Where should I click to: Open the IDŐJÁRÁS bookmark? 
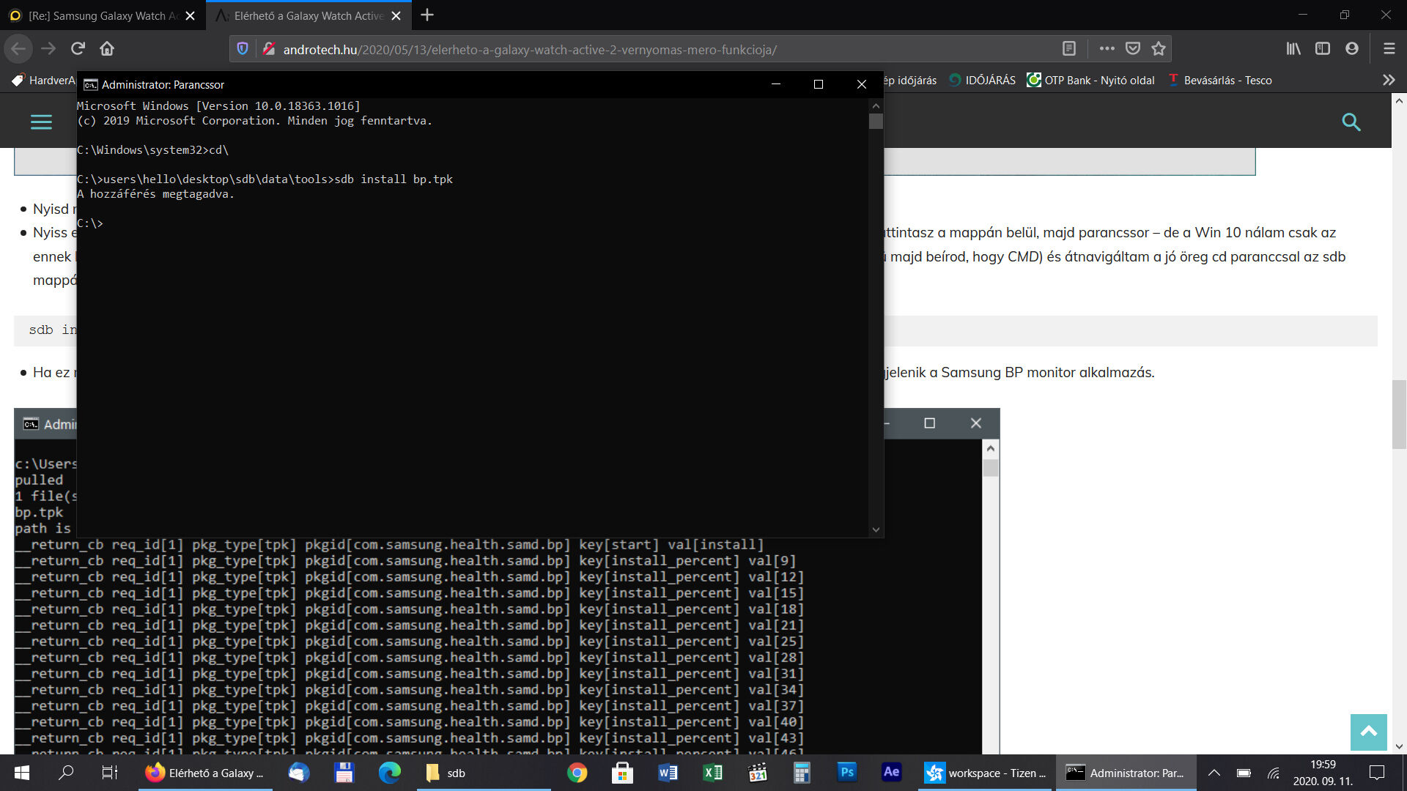click(x=983, y=80)
